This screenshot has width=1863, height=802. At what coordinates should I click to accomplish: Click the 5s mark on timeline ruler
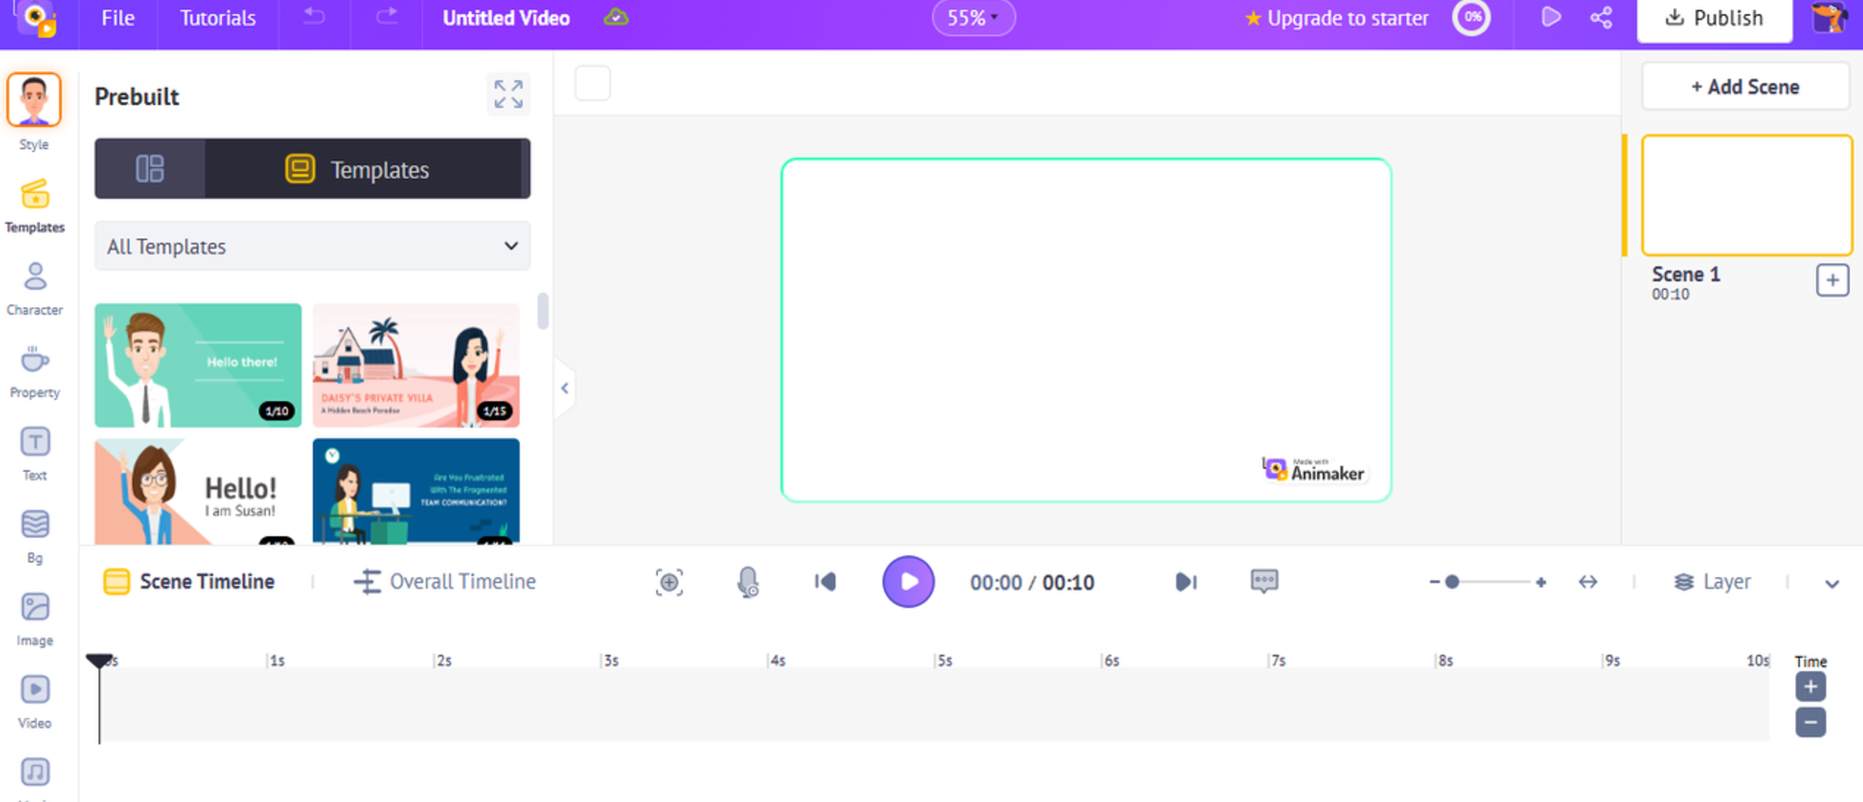pyautogui.click(x=945, y=660)
